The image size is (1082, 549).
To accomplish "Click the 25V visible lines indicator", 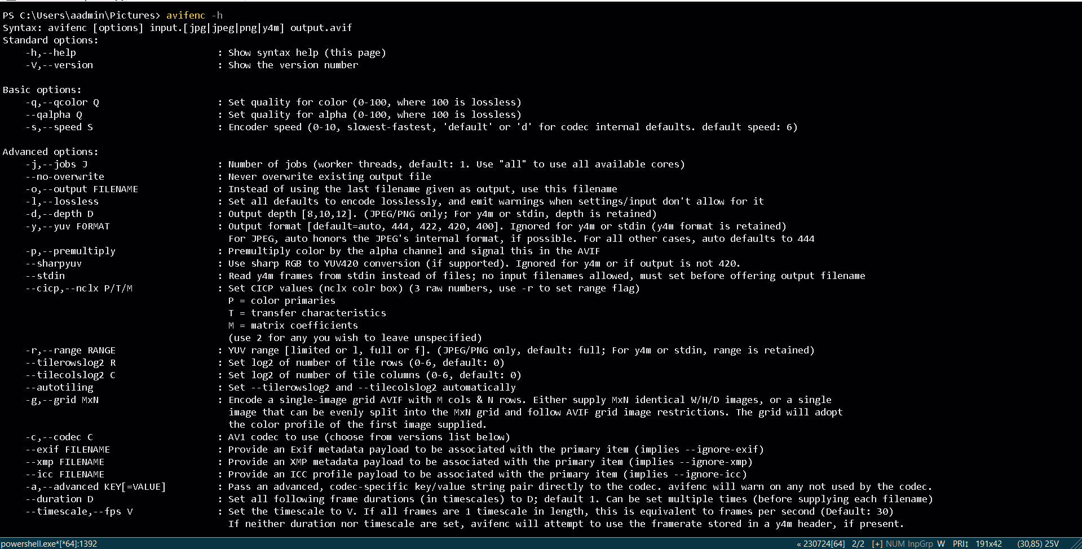I will click(x=1052, y=544).
